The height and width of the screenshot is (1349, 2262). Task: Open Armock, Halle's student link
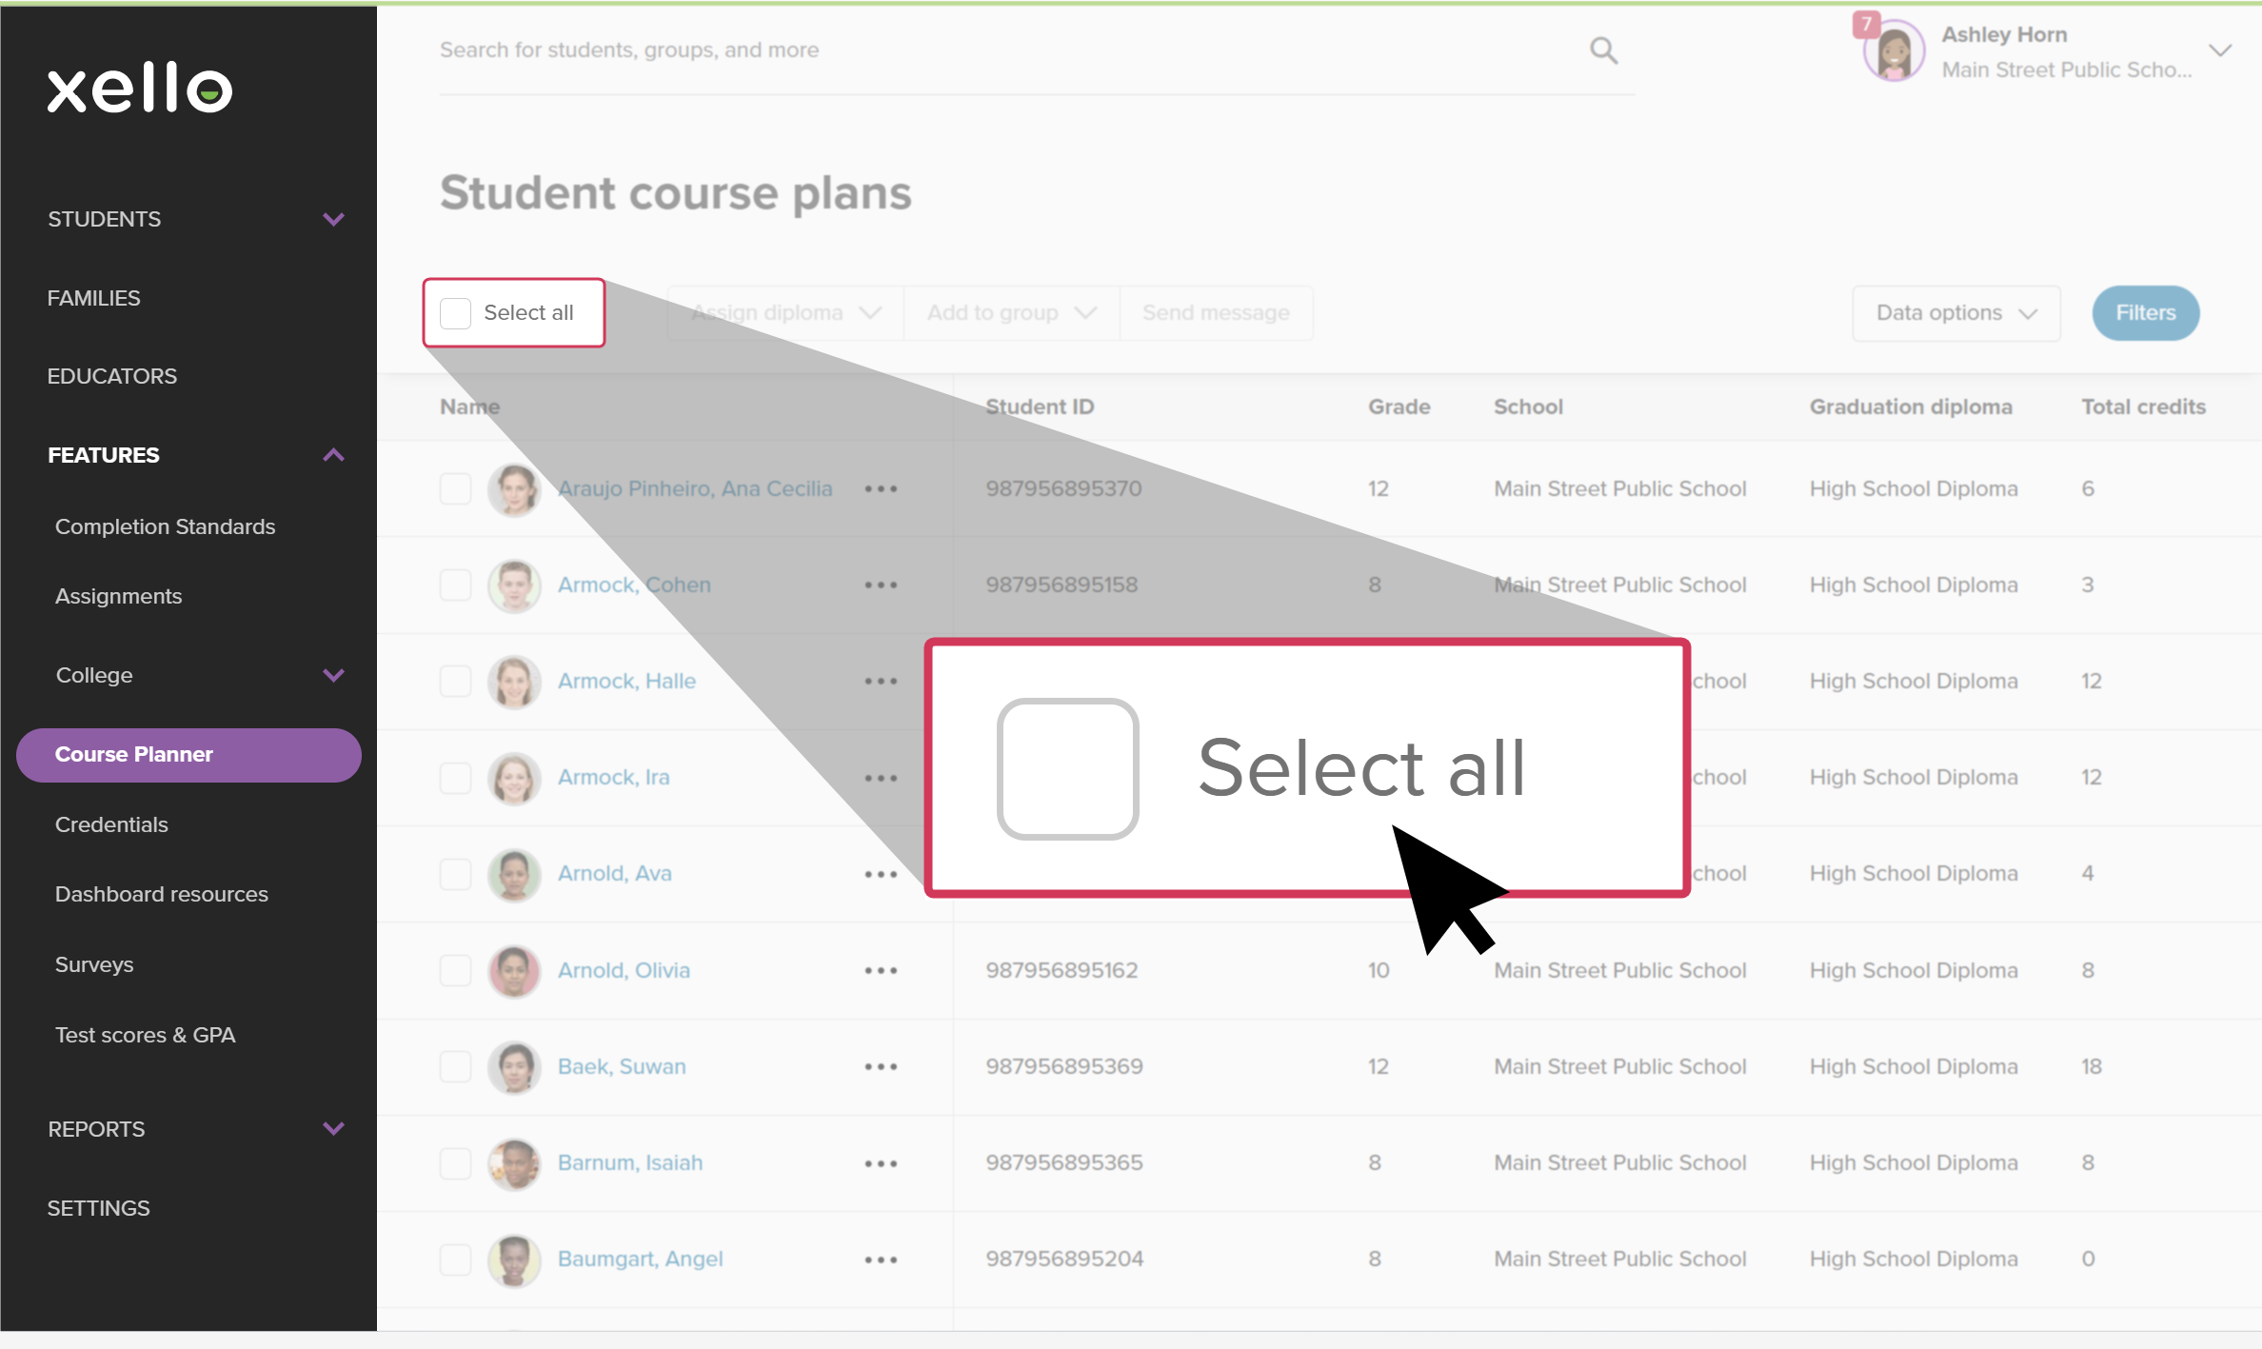tap(626, 681)
